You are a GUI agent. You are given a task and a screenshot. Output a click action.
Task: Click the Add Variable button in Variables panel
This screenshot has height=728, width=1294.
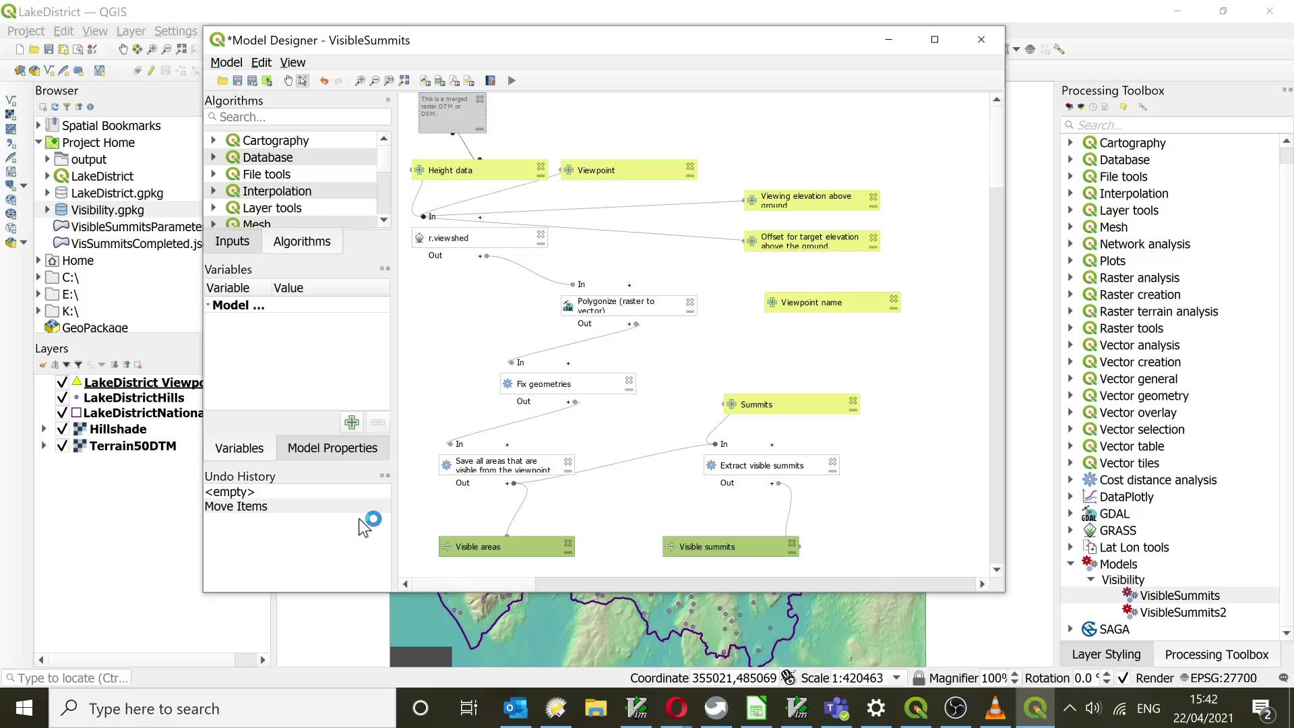352,422
